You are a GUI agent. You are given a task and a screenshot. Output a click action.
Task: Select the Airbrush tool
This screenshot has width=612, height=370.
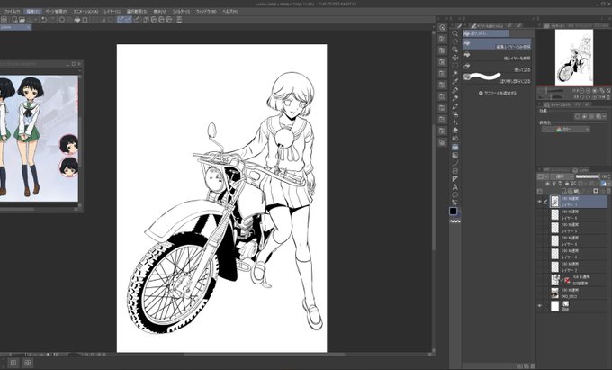tap(454, 114)
